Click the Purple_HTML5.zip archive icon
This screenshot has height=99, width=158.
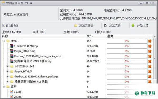pos(12,51)
